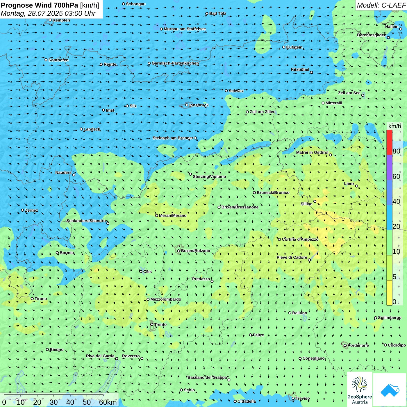Click the 'Berchtesgaden' map label
This screenshot has width=407, height=407.
tap(372, 35)
